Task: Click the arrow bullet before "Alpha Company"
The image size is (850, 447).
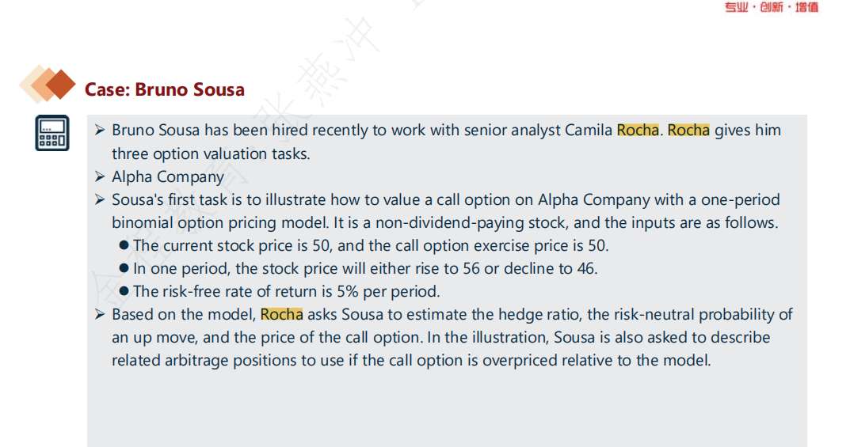Action: [100, 176]
